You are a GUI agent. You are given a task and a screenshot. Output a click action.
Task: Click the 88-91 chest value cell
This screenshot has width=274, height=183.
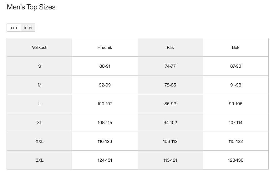coord(105,66)
